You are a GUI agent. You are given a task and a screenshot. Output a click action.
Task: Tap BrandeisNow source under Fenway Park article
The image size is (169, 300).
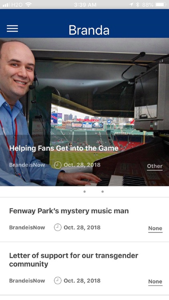pos(27,228)
